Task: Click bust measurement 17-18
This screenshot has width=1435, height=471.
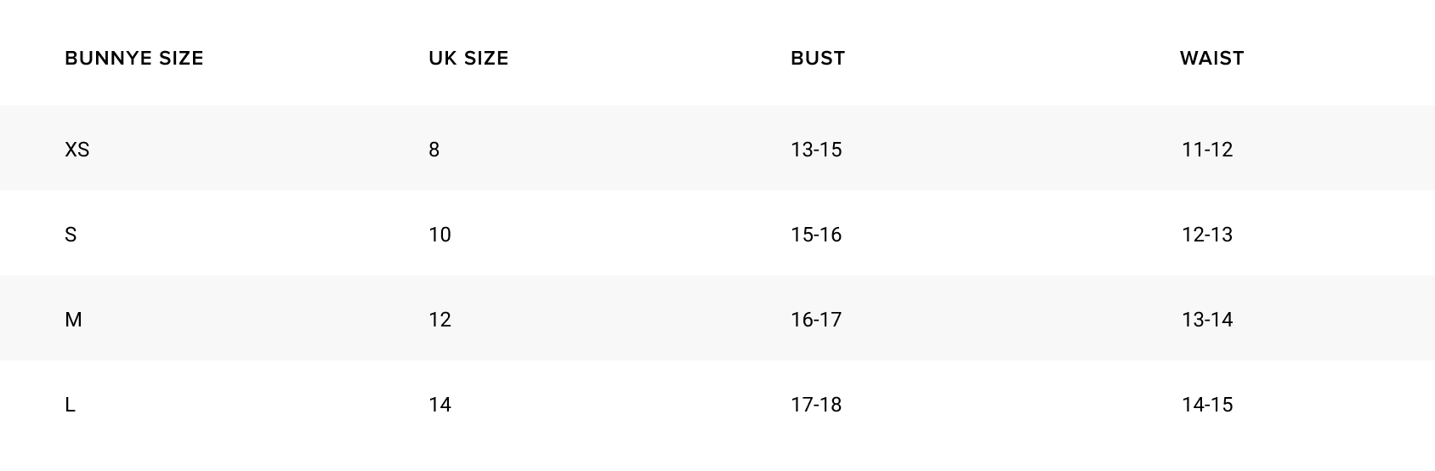Action: tap(816, 405)
